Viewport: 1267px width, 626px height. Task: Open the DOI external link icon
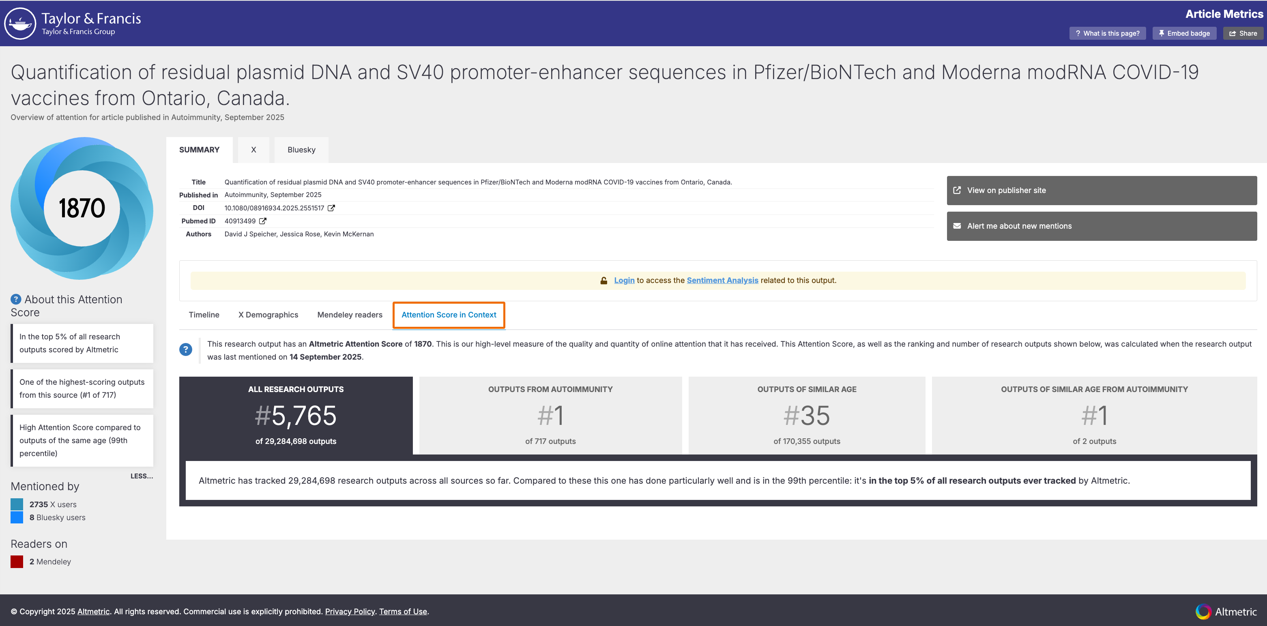[331, 208]
